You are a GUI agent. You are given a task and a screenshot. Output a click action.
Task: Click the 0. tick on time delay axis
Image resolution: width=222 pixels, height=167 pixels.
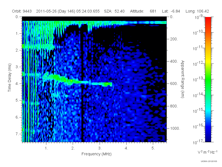click(x=17, y=17)
